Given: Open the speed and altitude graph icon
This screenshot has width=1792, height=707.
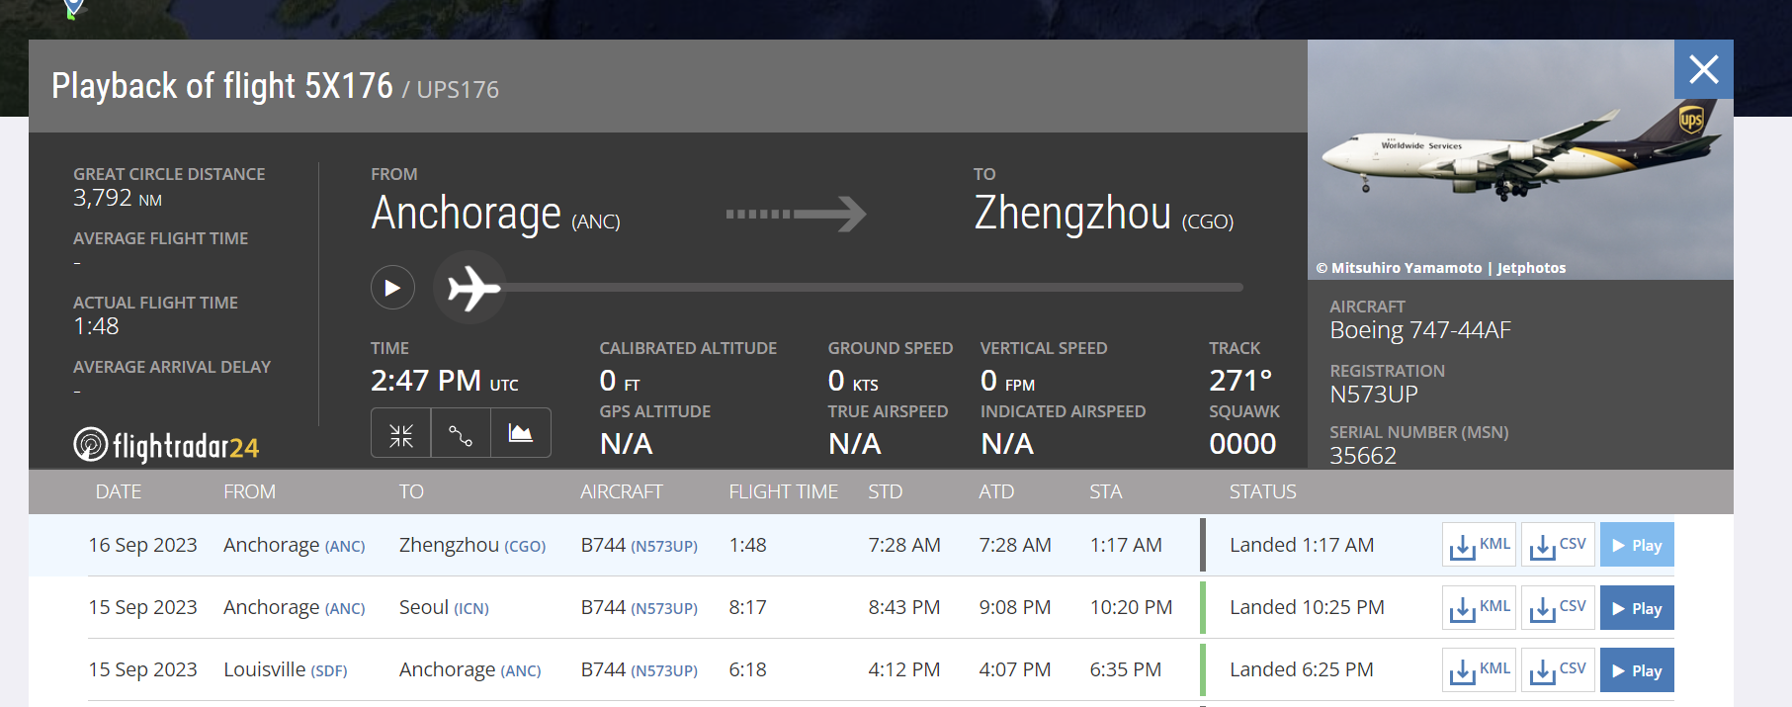Looking at the screenshot, I should click(521, 433).
